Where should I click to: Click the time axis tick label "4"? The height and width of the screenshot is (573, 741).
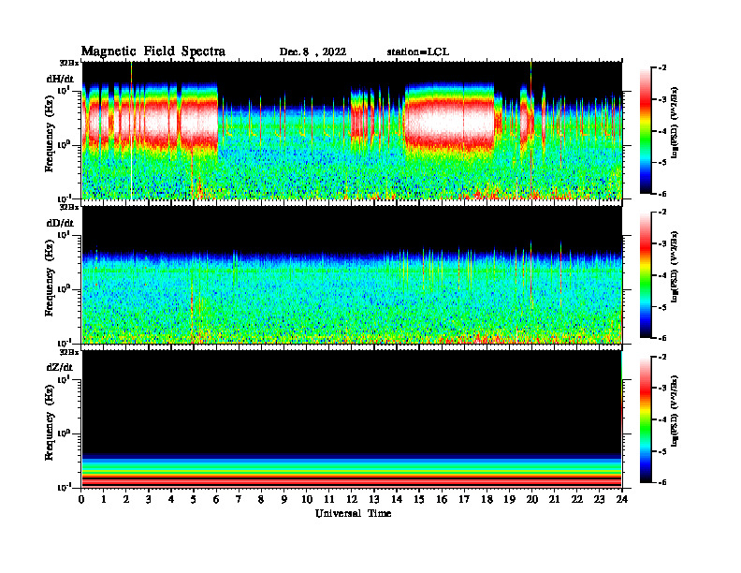[x=171, y=499]
